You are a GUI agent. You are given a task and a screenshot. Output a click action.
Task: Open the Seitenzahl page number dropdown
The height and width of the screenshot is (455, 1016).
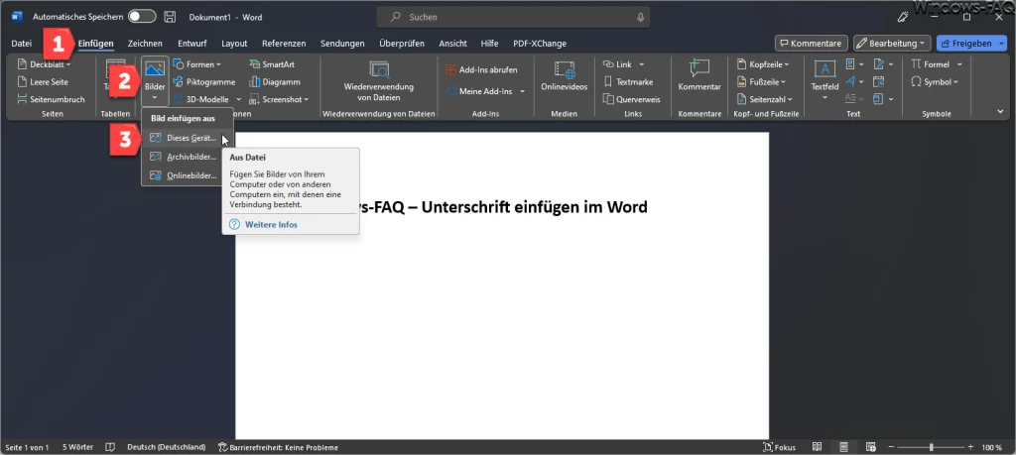point(765,99)
